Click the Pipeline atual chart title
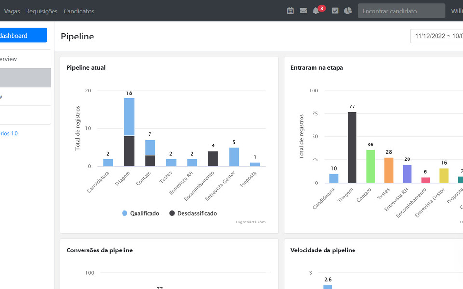 tap(86, 67)
